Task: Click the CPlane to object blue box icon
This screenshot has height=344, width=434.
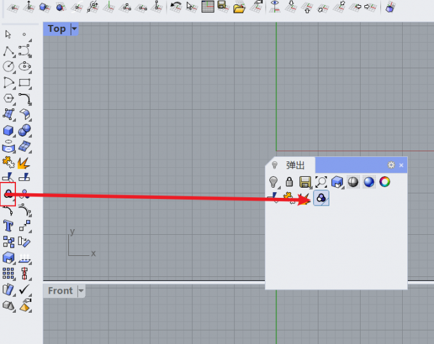Action: tap(44, 6)
